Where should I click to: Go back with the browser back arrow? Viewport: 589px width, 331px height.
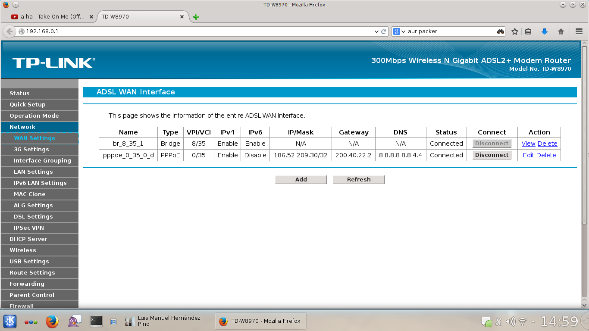pyautogui.click(x=9, y=31)
